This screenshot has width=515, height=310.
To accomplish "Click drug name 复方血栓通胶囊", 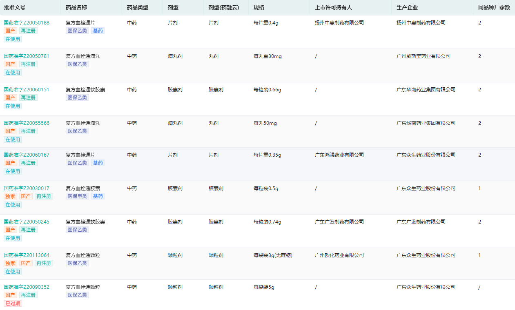I will pyautogui.click(x=83, y=188).
